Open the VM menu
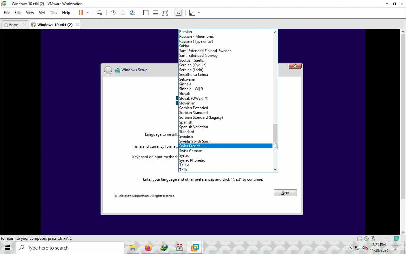 (42, 13)
